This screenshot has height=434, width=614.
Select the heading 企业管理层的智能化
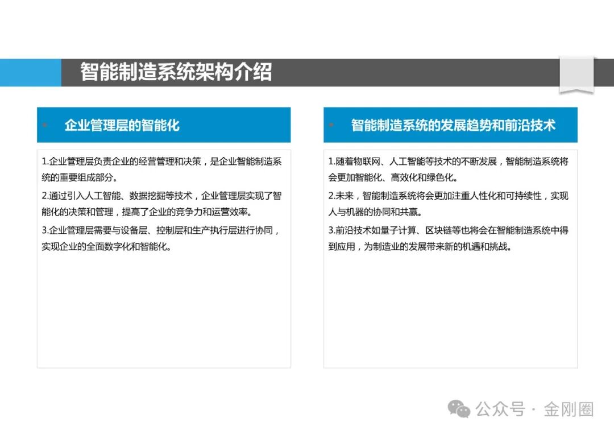tap(122, 125)
